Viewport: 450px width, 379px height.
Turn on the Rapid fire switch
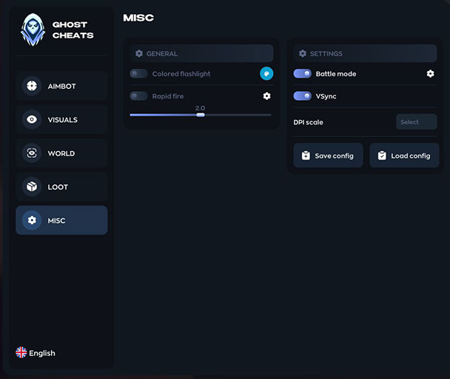pyautogui.click(x=138, y=96)
